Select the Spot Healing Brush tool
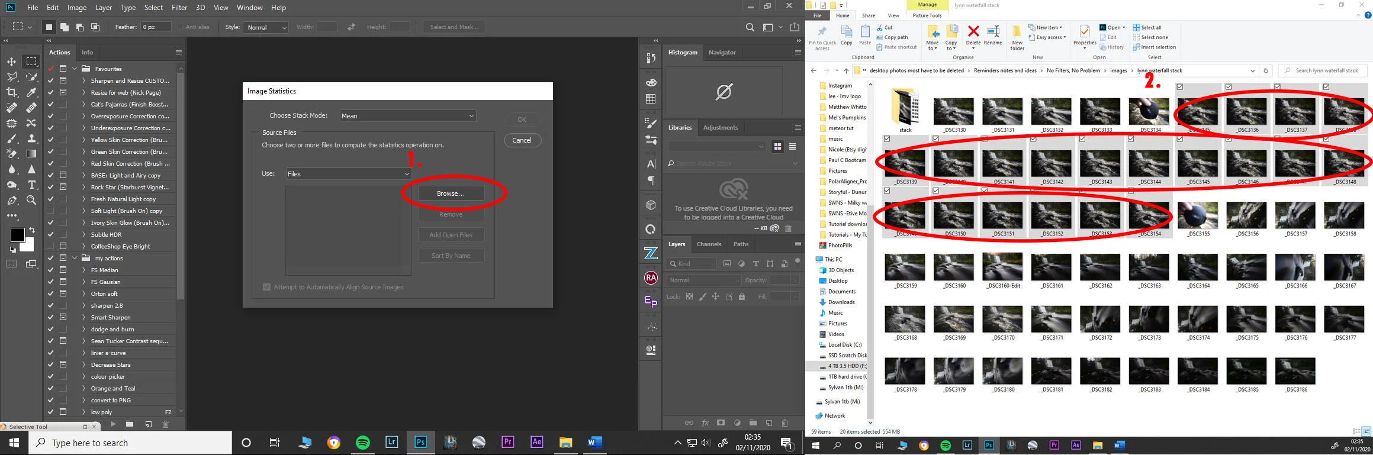The image size is (1373, 455). tap(11, 108)
